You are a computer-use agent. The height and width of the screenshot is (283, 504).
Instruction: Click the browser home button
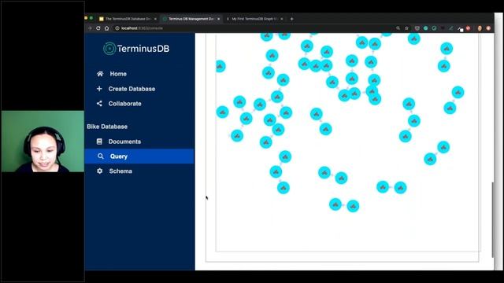107,28
